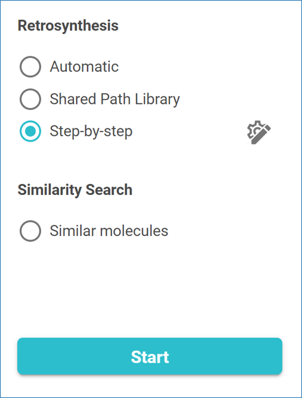
Task: Select the Automatic radio button
Action: tap(30, 66)
